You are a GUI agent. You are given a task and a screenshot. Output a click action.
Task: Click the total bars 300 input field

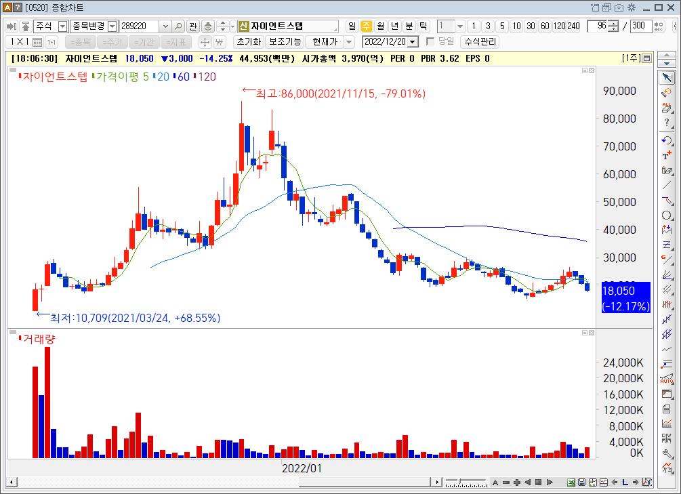tap(641, 26)
